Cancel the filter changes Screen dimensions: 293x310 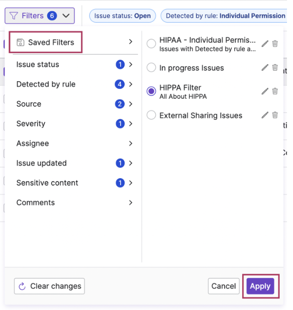click(x=224, y=286)
